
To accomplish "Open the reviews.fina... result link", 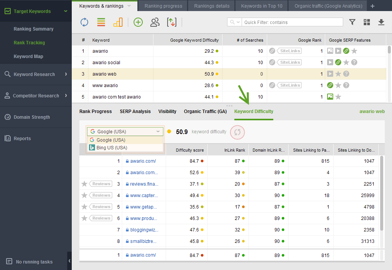I will coord(144,184).
